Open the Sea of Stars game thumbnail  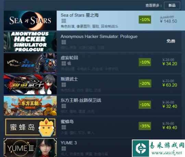[x=30, y=21]
